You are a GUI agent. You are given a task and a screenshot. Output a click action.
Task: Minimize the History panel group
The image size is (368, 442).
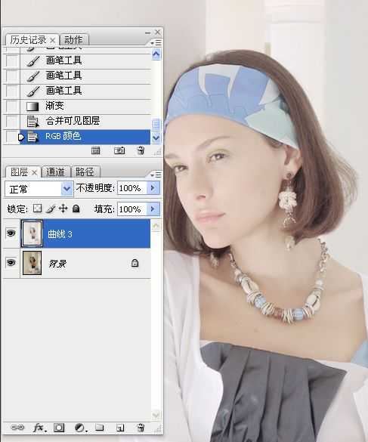pyautogui.click(x=147, y=33)
